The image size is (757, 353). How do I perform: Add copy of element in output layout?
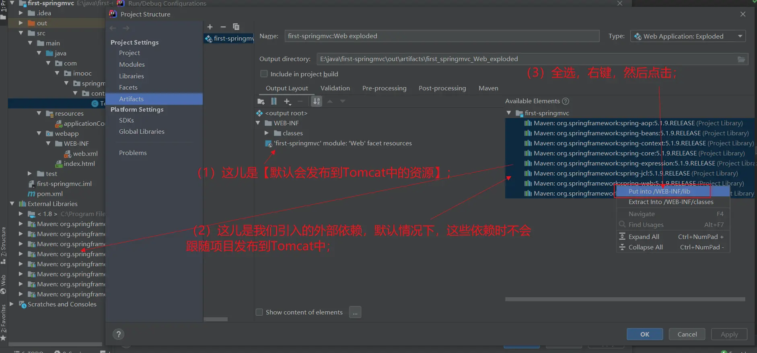click(287, 102)
